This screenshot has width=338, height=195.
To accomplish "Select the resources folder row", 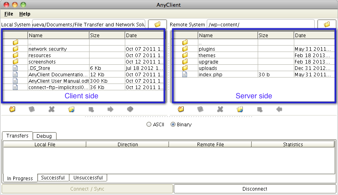I will tap(83, 55).
